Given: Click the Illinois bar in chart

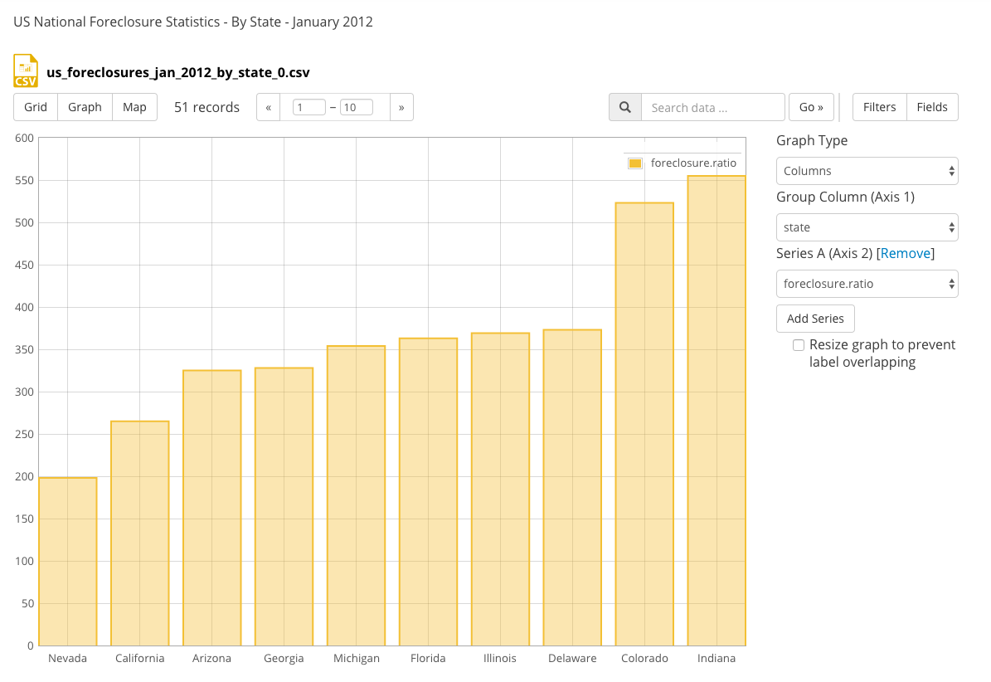Looking at the screenshot, I should click(x=500, y=490).
